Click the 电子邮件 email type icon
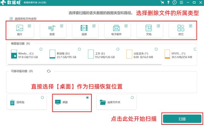This screenshot has height=125, width=204. pos(116,28)
